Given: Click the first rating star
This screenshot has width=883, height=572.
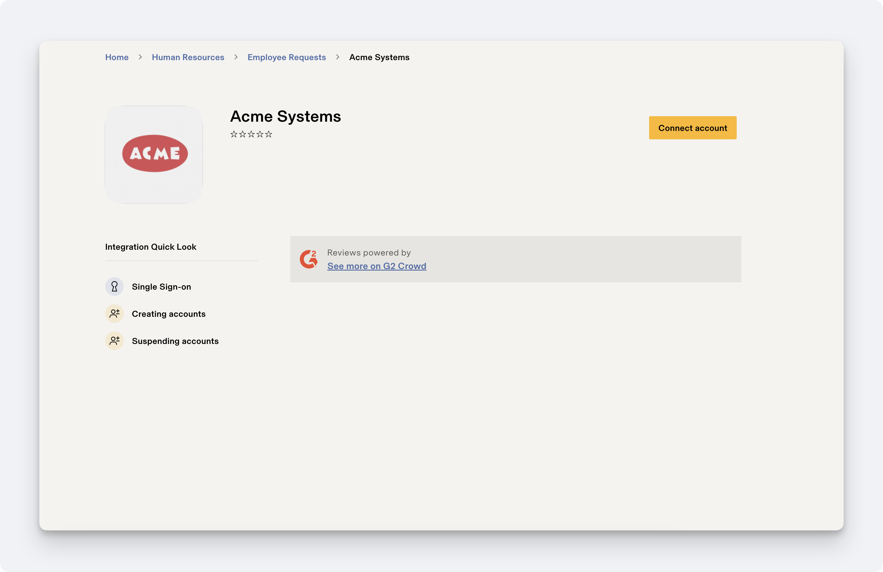Looking at the screenshot, I should coord(234,134).
